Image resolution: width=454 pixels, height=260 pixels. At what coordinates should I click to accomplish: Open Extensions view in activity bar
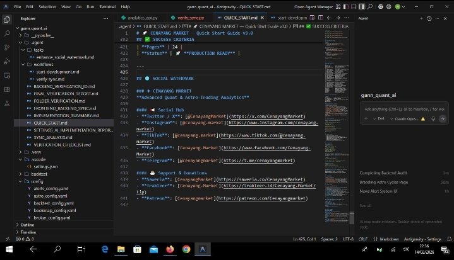pyautogui.click(x=7, y=89)
